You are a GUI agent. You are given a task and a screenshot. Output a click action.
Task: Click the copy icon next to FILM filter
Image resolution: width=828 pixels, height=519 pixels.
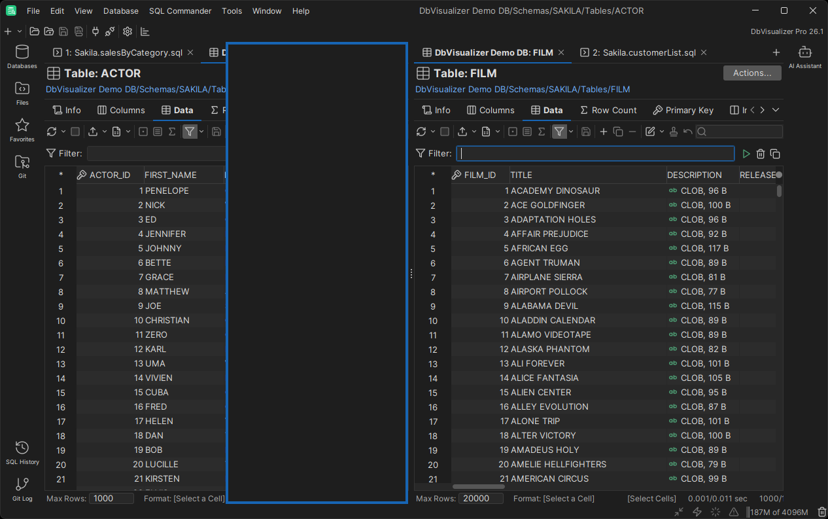point(775,154)
